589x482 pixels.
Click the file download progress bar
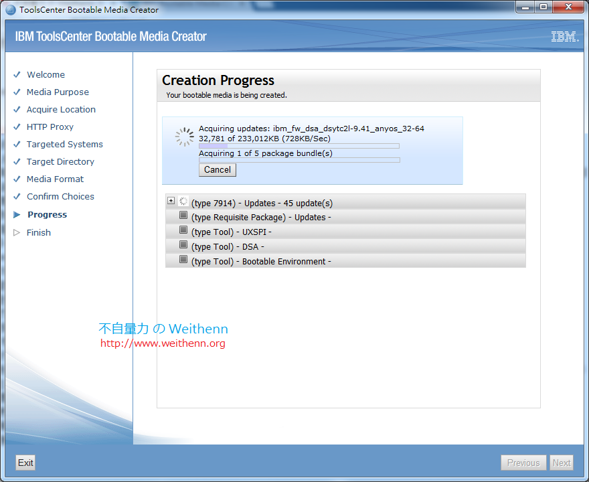(299, 146)
